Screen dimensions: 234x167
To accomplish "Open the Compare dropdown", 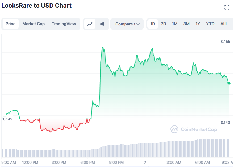I will [x=127, y=24].
